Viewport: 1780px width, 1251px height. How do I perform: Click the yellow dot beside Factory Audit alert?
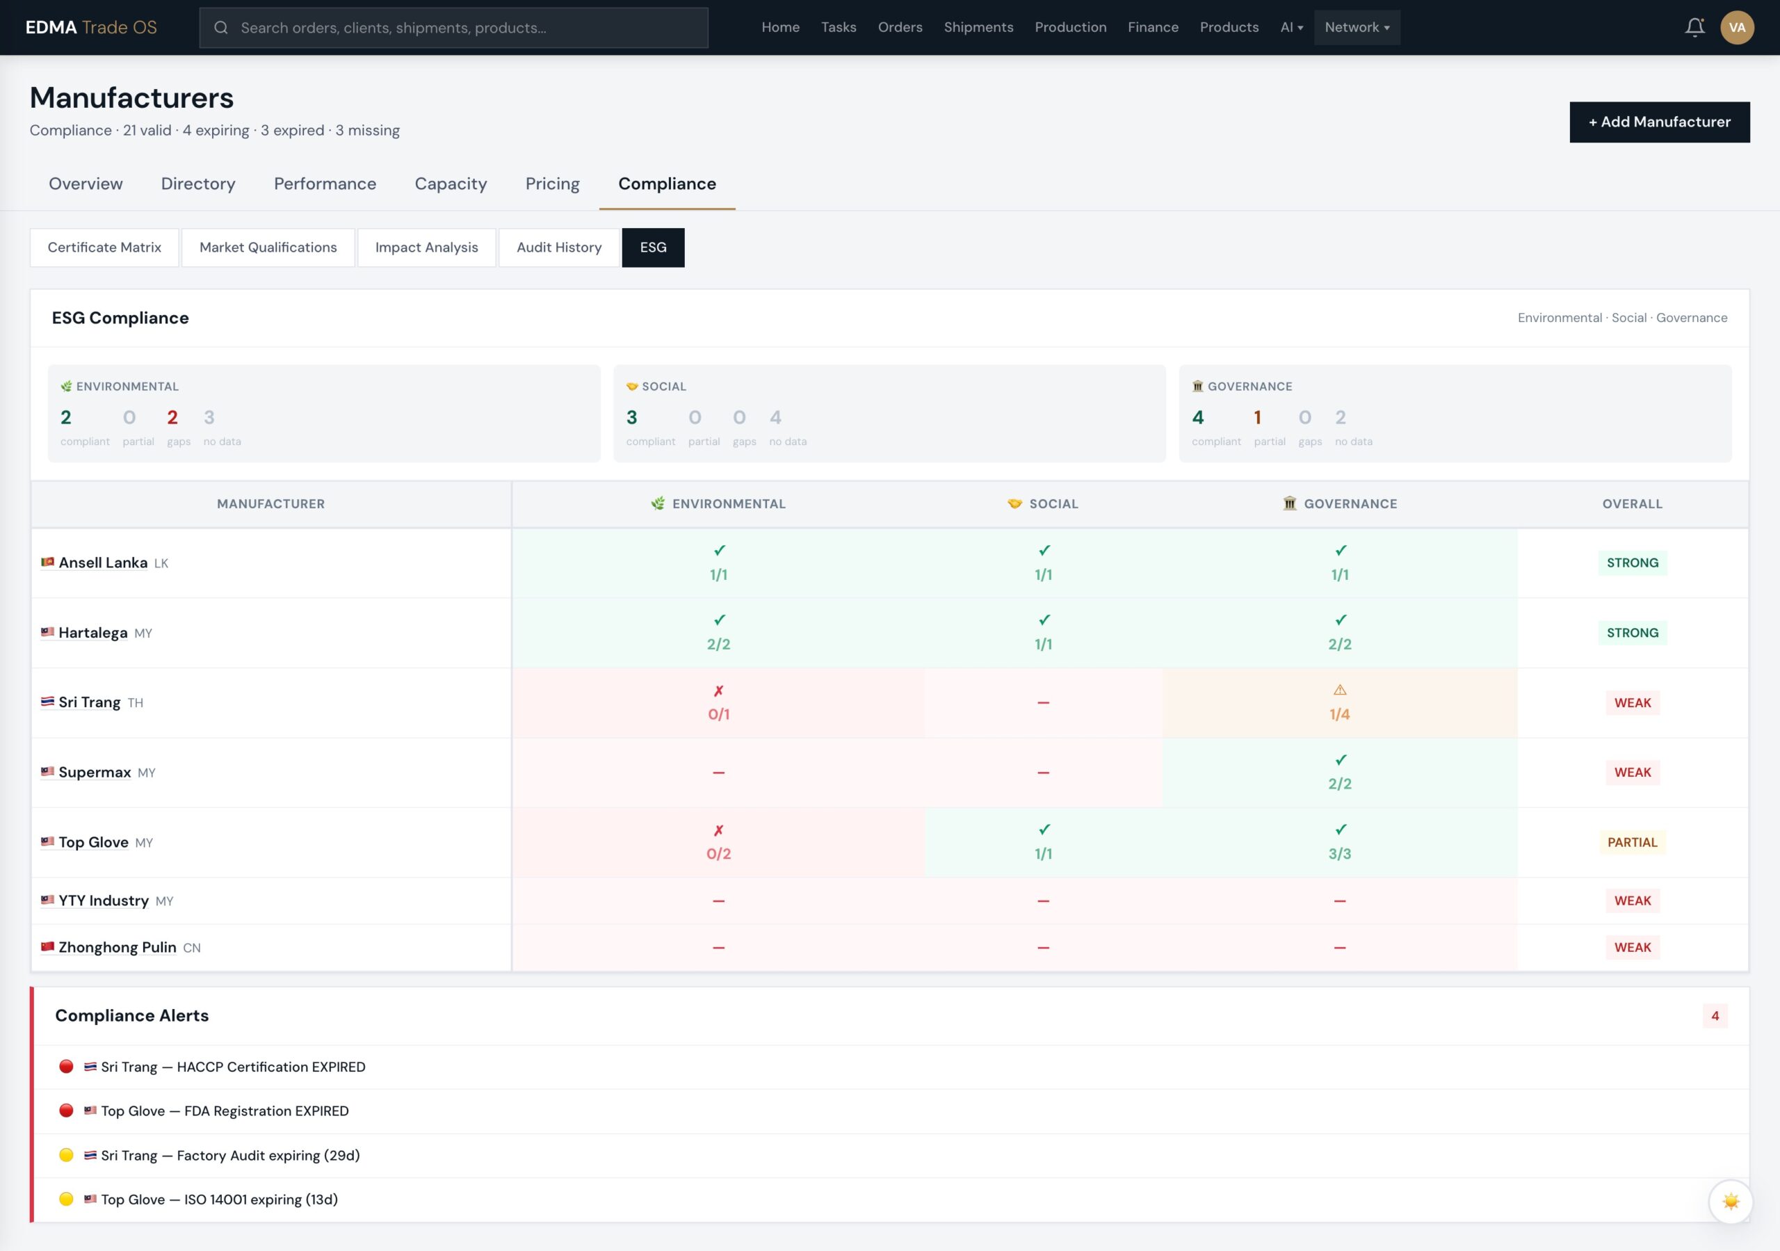[67, 1155]
